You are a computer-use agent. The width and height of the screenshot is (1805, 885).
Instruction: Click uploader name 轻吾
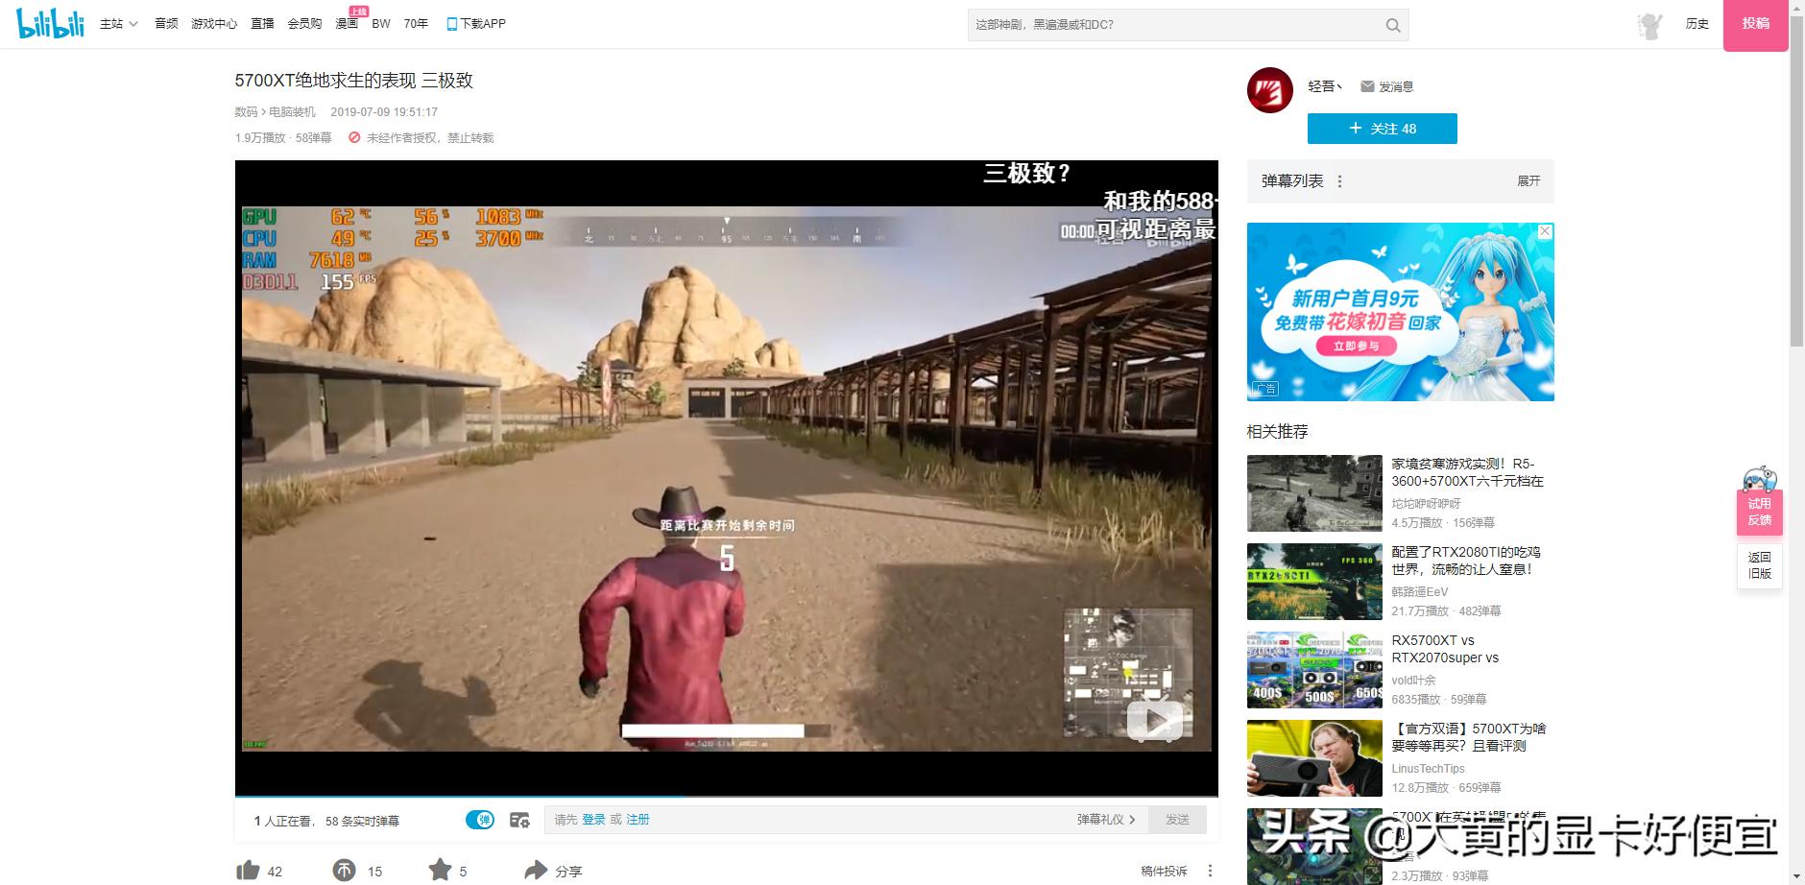[x=1324, y=86]
